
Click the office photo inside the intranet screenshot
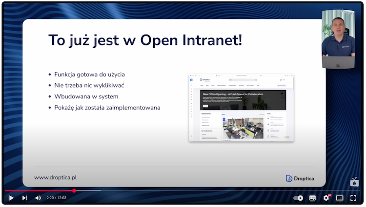[x=243, y=128]
